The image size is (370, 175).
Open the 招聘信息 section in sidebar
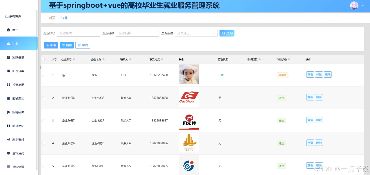point(17,57)
